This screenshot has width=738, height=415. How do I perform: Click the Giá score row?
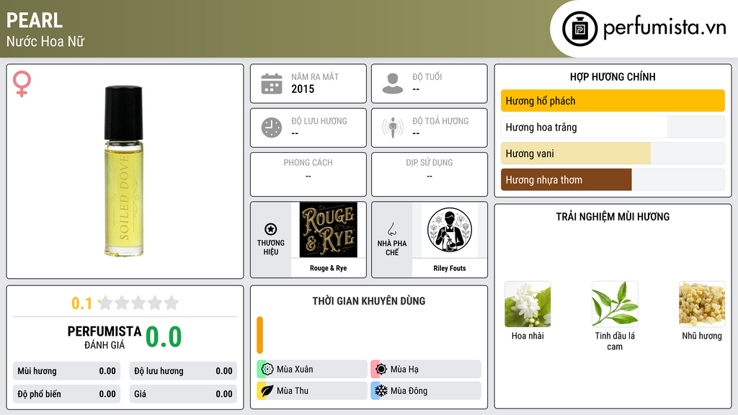pyautogui.click(x=183, y=394)
